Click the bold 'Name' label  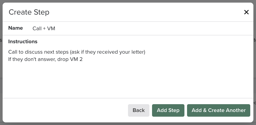click(15, 28)
